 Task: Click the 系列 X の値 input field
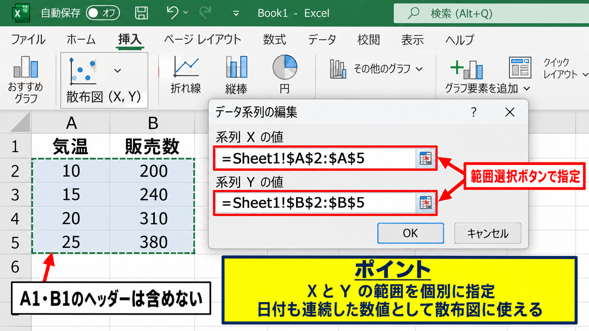[315, 158]
